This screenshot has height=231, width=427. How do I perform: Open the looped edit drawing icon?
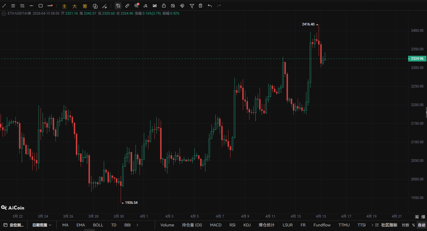point(95,6)
